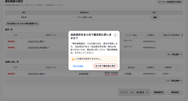Click the 2026/09/15(火) date in 入金期日 column
The image size is (188, 101).
149,48
